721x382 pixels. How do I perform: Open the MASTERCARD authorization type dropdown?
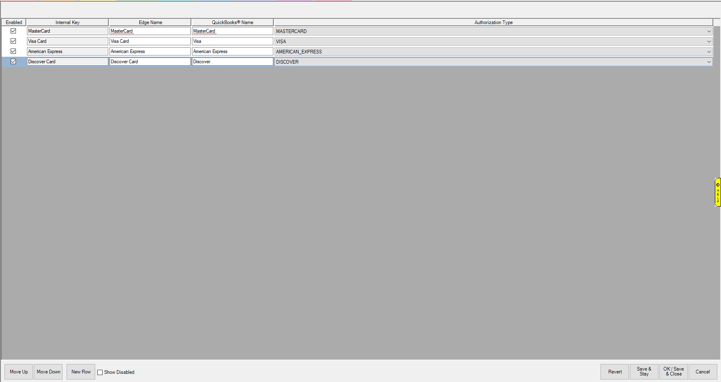click(x=709, y=31)
